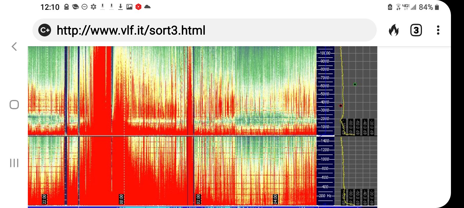Screen dimensions: 464x208
Task: Tap the clock showing 12:10
Action: [x=50, y=7]
